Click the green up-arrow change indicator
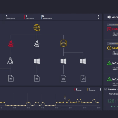Viewport: 118px width, 118px height. (x=112, y=106)
